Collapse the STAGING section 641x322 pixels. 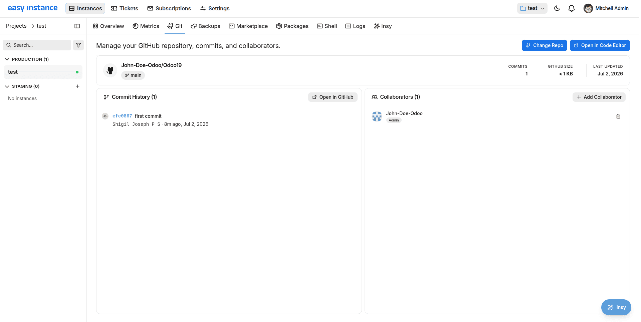(22, 86)
